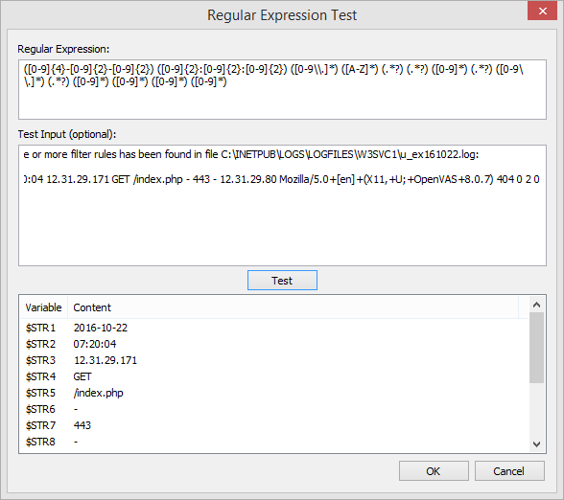Close the Regular Expression Test dialog
The width and height of the screenshot is (564, 500).
point(542,11)
